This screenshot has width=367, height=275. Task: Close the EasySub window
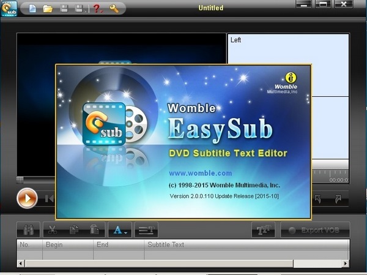coord(344,4)
